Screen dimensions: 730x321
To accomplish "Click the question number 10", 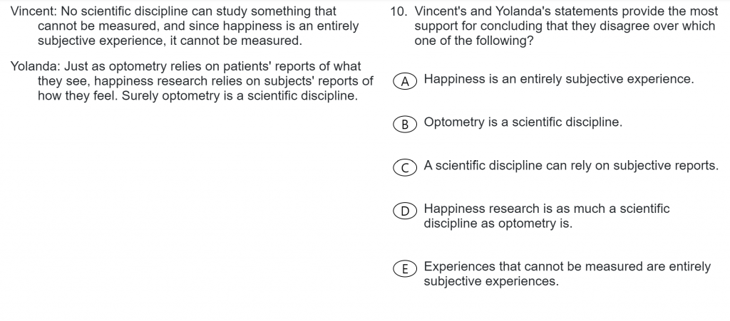I will point(399,11).
